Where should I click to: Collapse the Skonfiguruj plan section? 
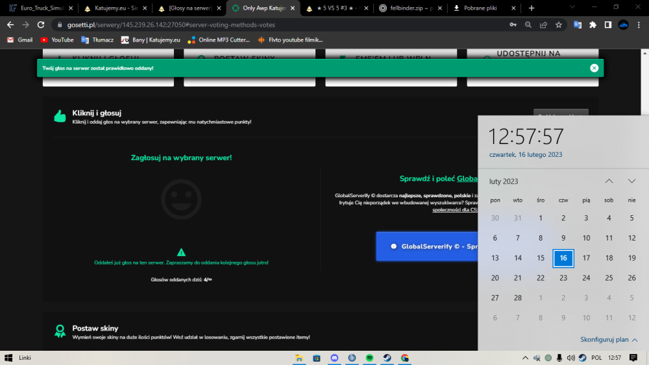coord(609,339)
